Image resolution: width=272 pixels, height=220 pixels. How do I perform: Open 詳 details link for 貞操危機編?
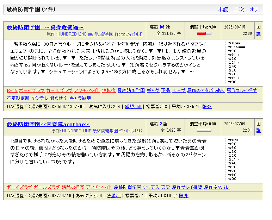(258, 34)
